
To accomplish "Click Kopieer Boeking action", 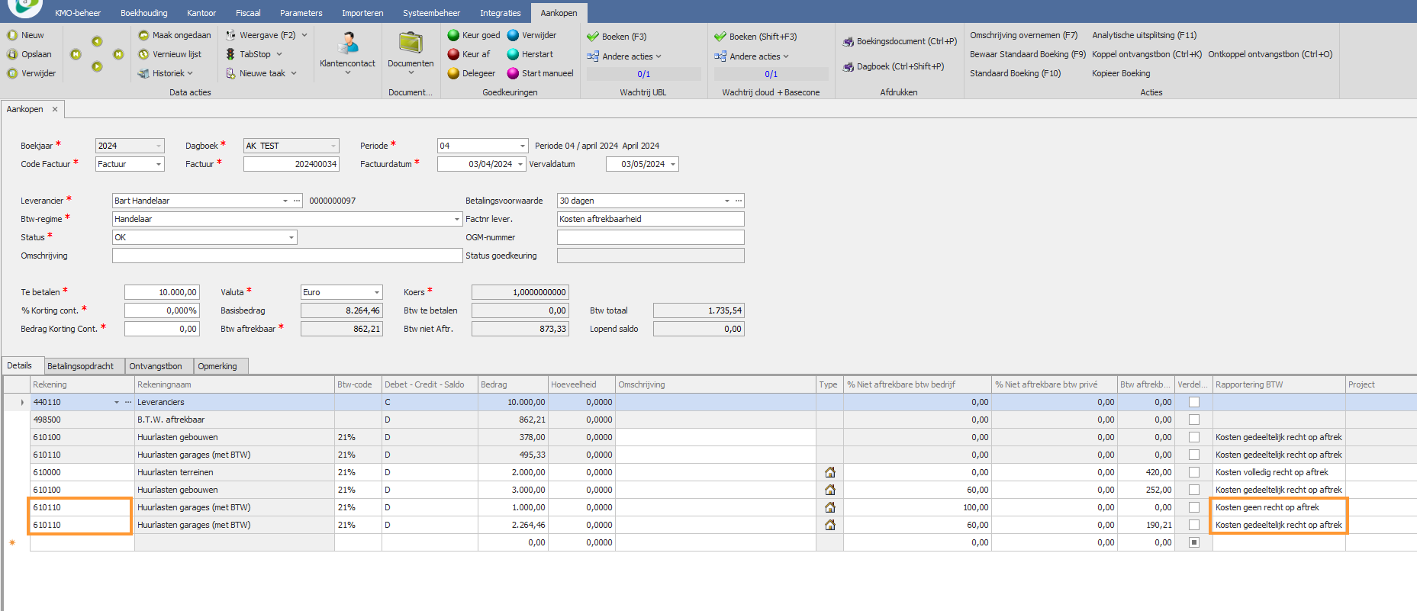I will (x=1120, y=73).
